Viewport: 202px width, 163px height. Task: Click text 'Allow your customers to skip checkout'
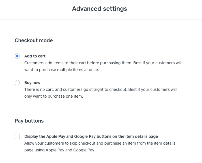(x=59, y=143)
